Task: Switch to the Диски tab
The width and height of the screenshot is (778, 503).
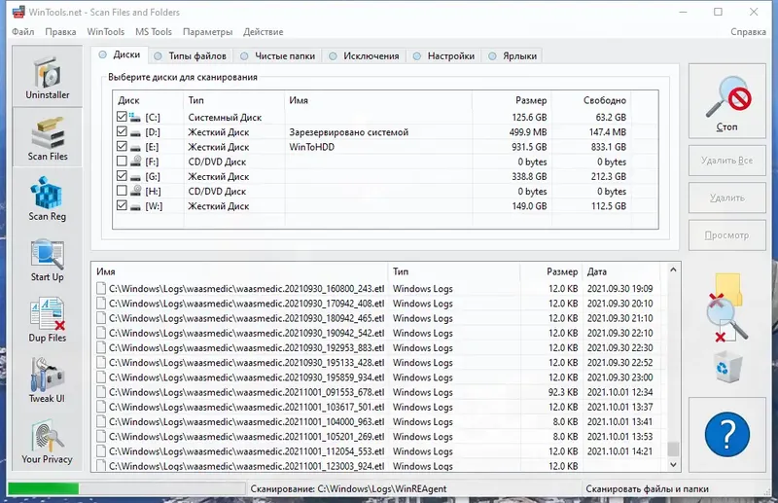Action: click(x=120, y=54)
